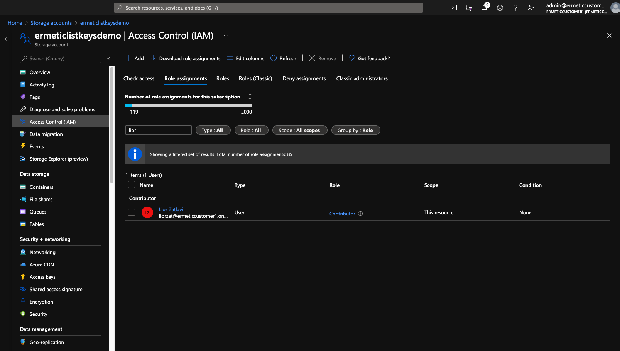The height and width of the screenshot is (351, 620).
Task: Click the Queues icon
Action: (x=23, y=212)
